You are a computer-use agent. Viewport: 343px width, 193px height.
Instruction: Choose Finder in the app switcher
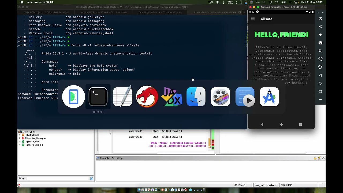[x=196, y=97]
